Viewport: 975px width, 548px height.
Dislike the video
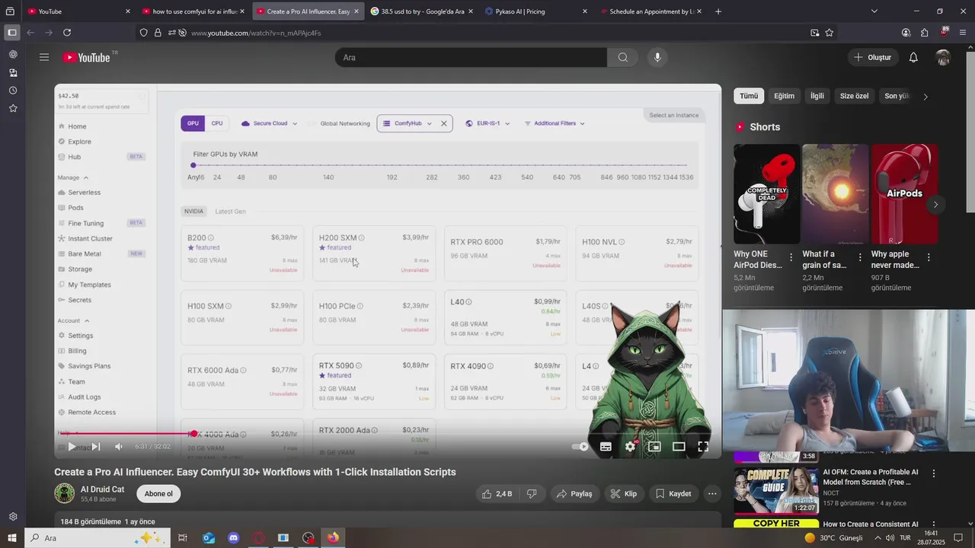click(x=532, y=494)
